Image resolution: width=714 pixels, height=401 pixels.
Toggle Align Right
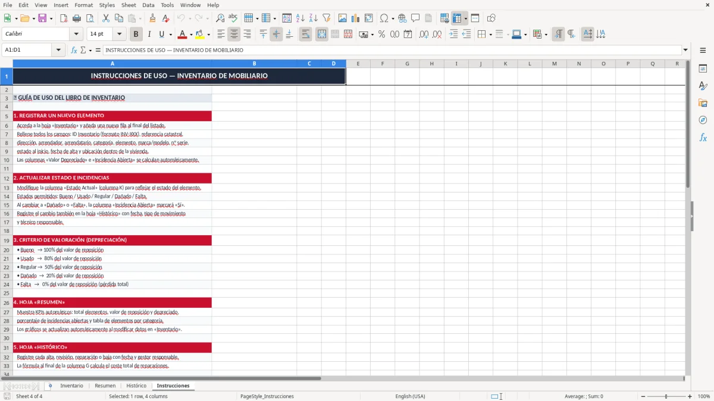click(247, 34)
